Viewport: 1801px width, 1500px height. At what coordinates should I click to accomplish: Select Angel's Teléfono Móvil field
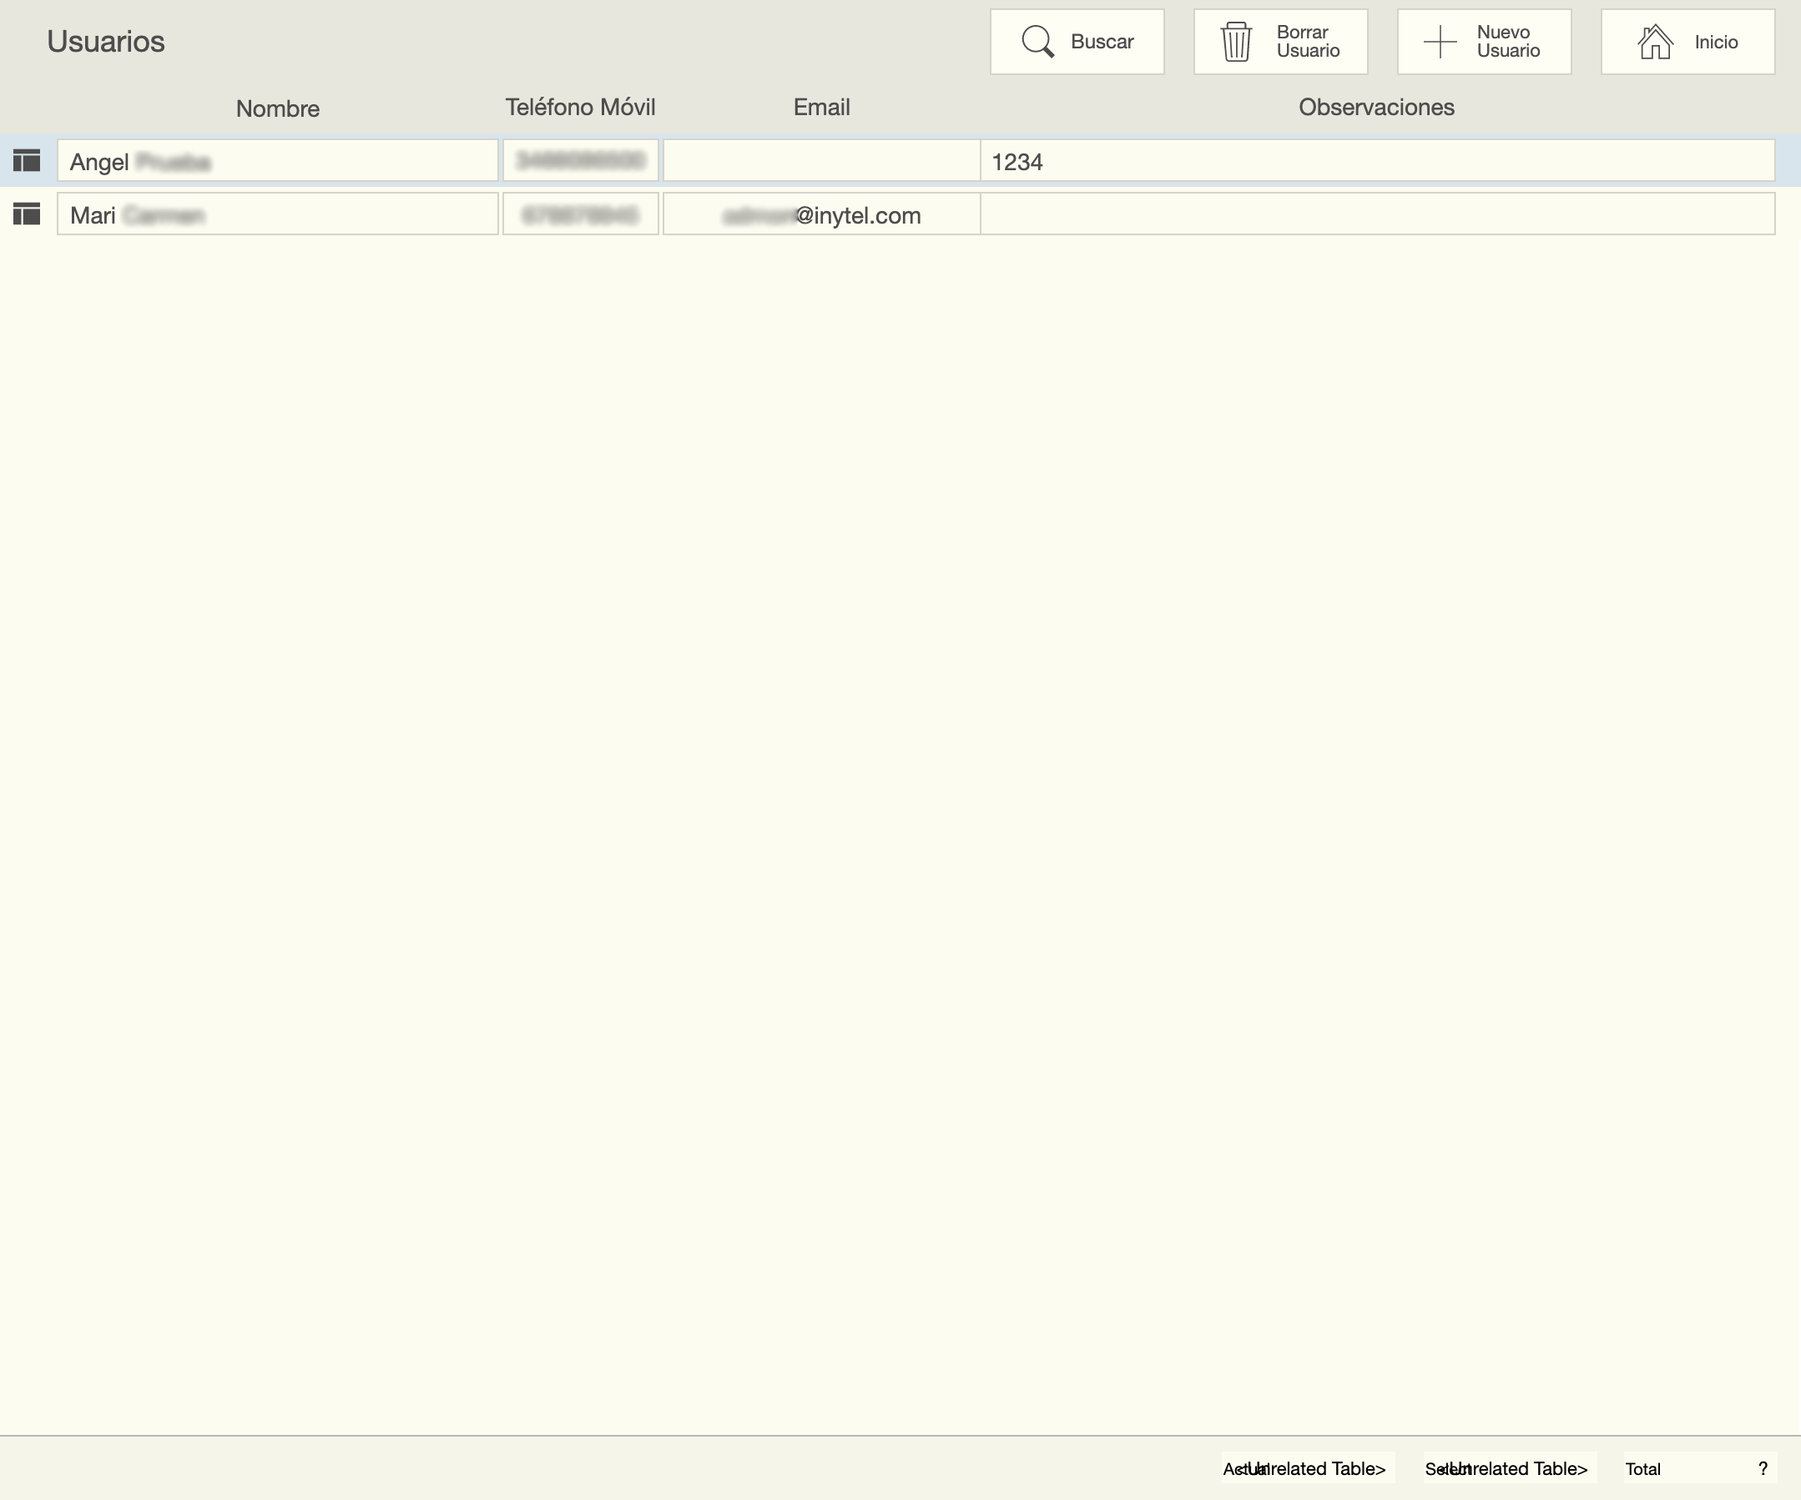(x=580, y=161)
